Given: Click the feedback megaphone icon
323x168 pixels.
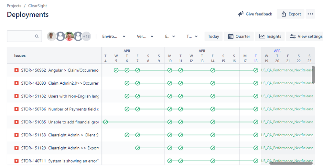Looking at the screenshot, I should click(x=241, y=14).
